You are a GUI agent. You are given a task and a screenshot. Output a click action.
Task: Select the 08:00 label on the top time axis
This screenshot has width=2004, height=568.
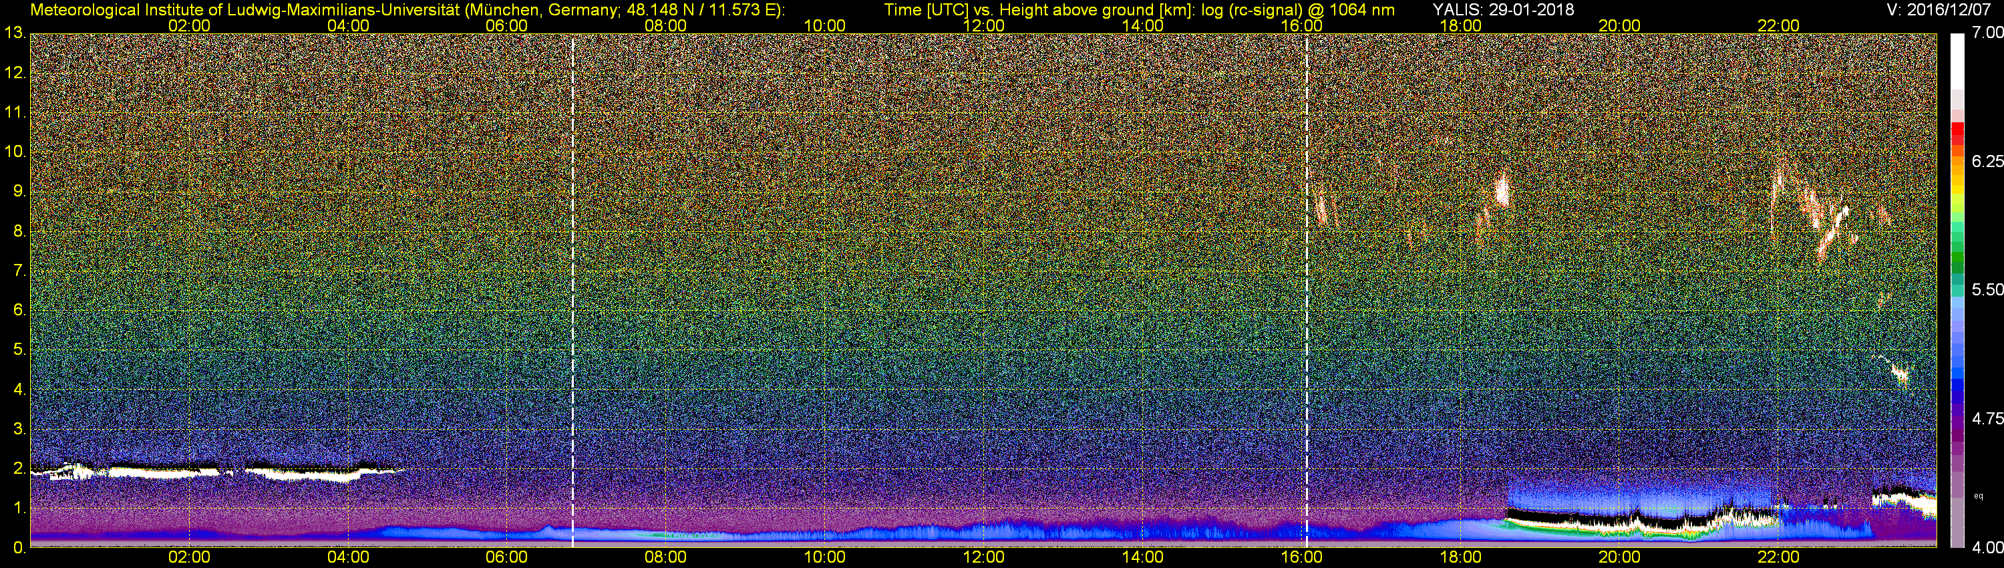[666, 25]
